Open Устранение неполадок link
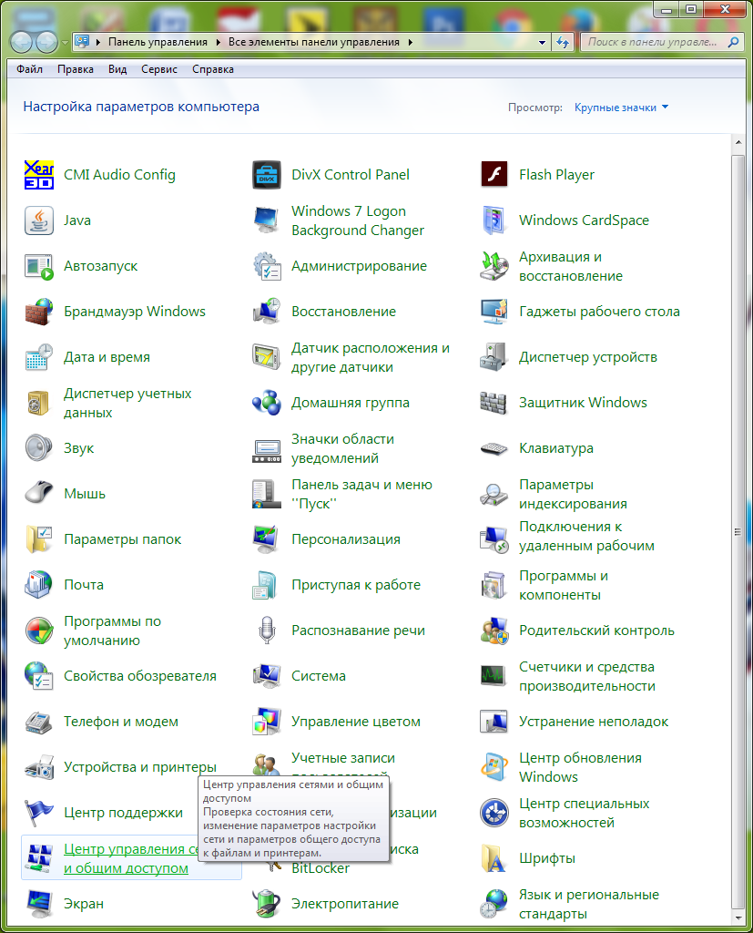 pyautogui.click(x=594, y=722)
